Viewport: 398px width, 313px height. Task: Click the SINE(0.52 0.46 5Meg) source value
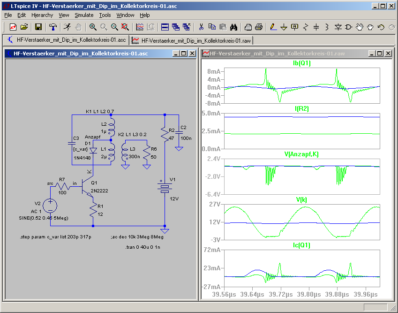coord(44,218)
